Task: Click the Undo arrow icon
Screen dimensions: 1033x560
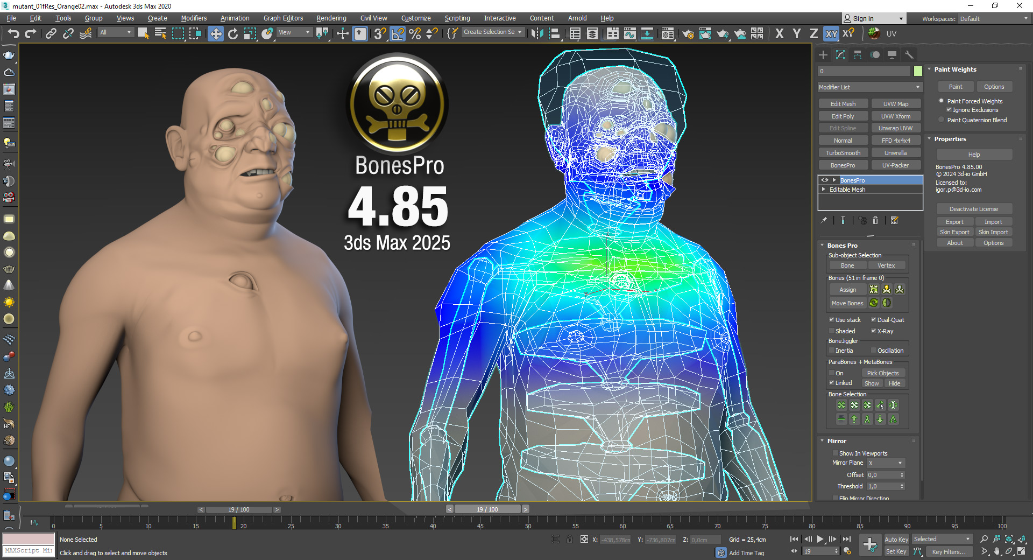Action: 13,34
